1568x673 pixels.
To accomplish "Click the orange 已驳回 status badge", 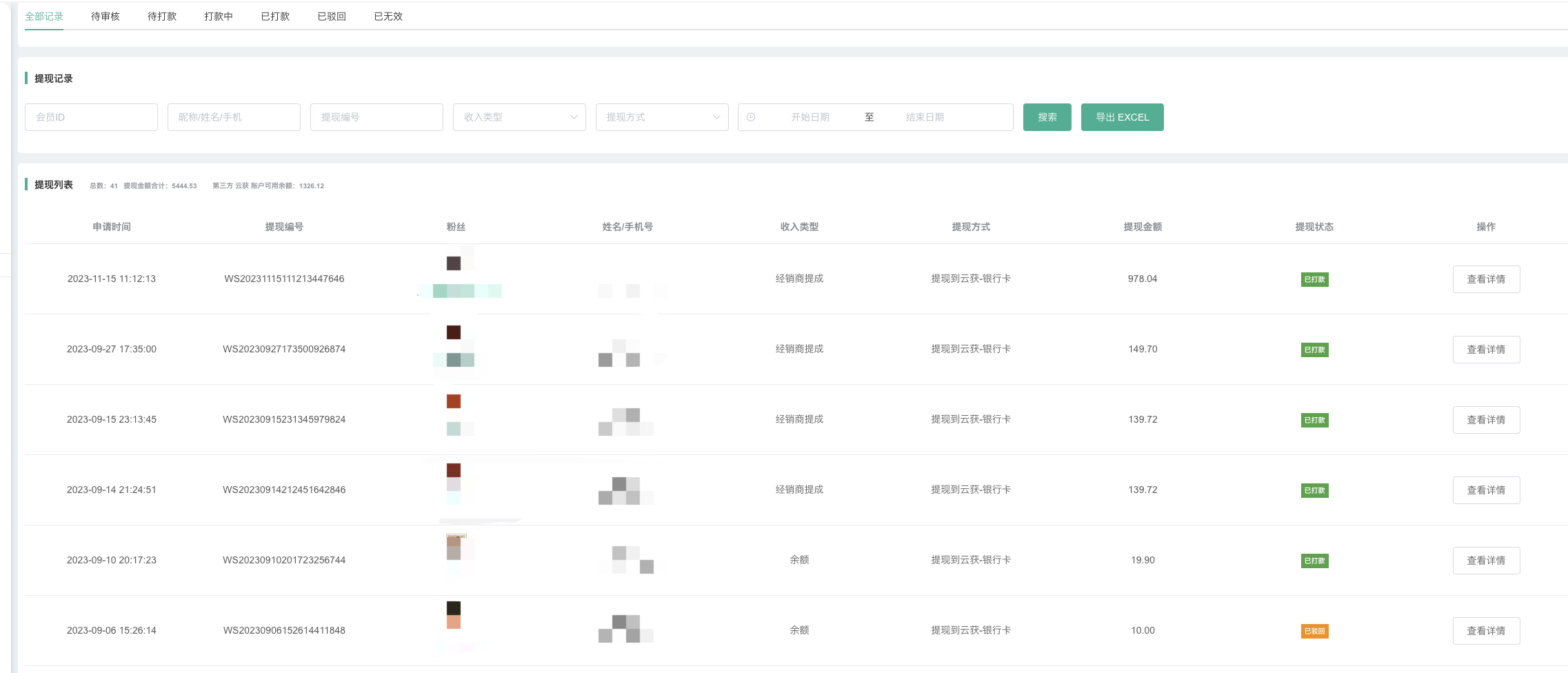I will (1314, 631).
